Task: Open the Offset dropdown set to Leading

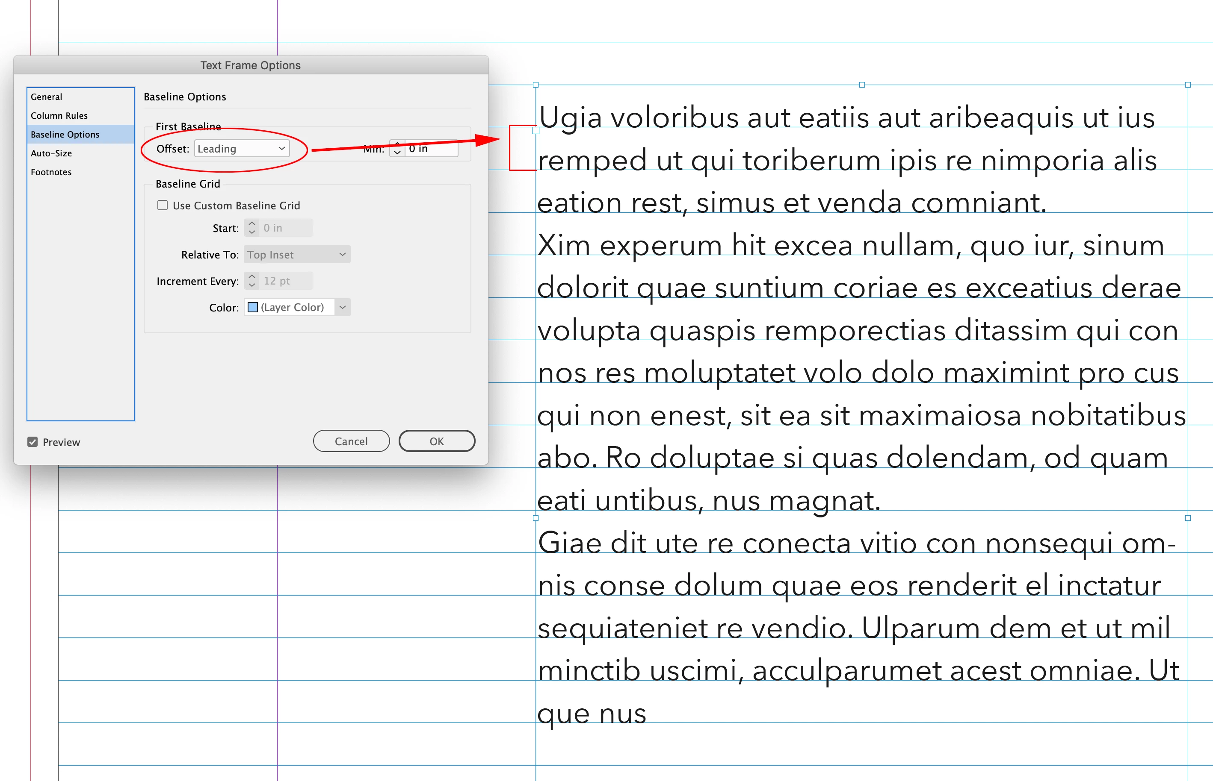Action: [242, 149]
